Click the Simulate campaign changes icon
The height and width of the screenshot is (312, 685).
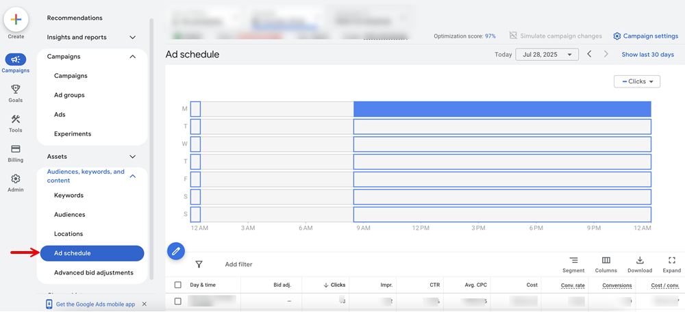click(x=513, y=36)
